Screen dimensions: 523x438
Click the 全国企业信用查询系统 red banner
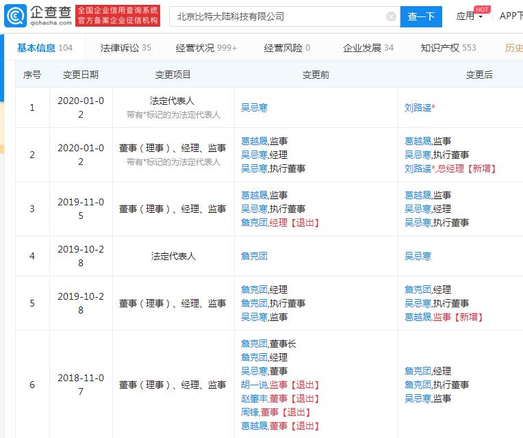pyautogui.click(x=118, y=16)
